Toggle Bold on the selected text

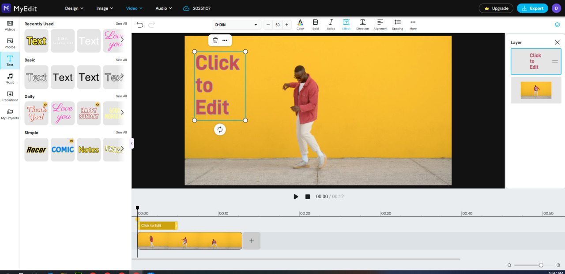pyautogui.click(x=315, y=24)
